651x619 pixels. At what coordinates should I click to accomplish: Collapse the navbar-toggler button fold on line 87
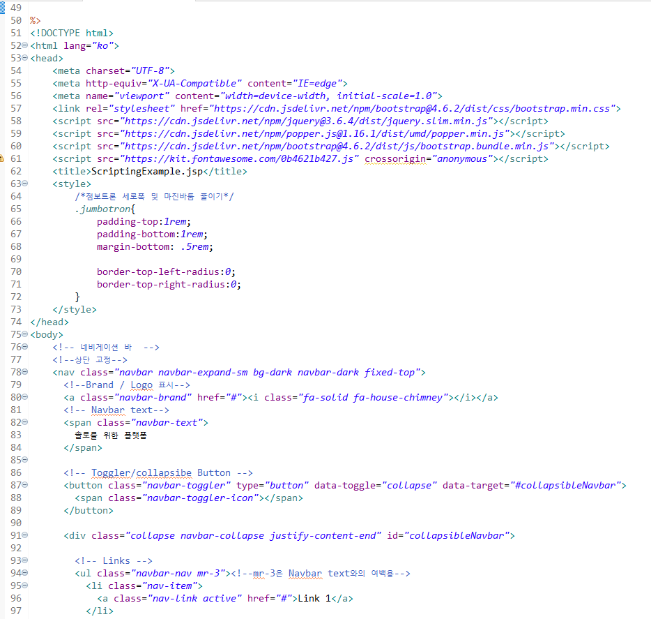[x=25, y=485]
